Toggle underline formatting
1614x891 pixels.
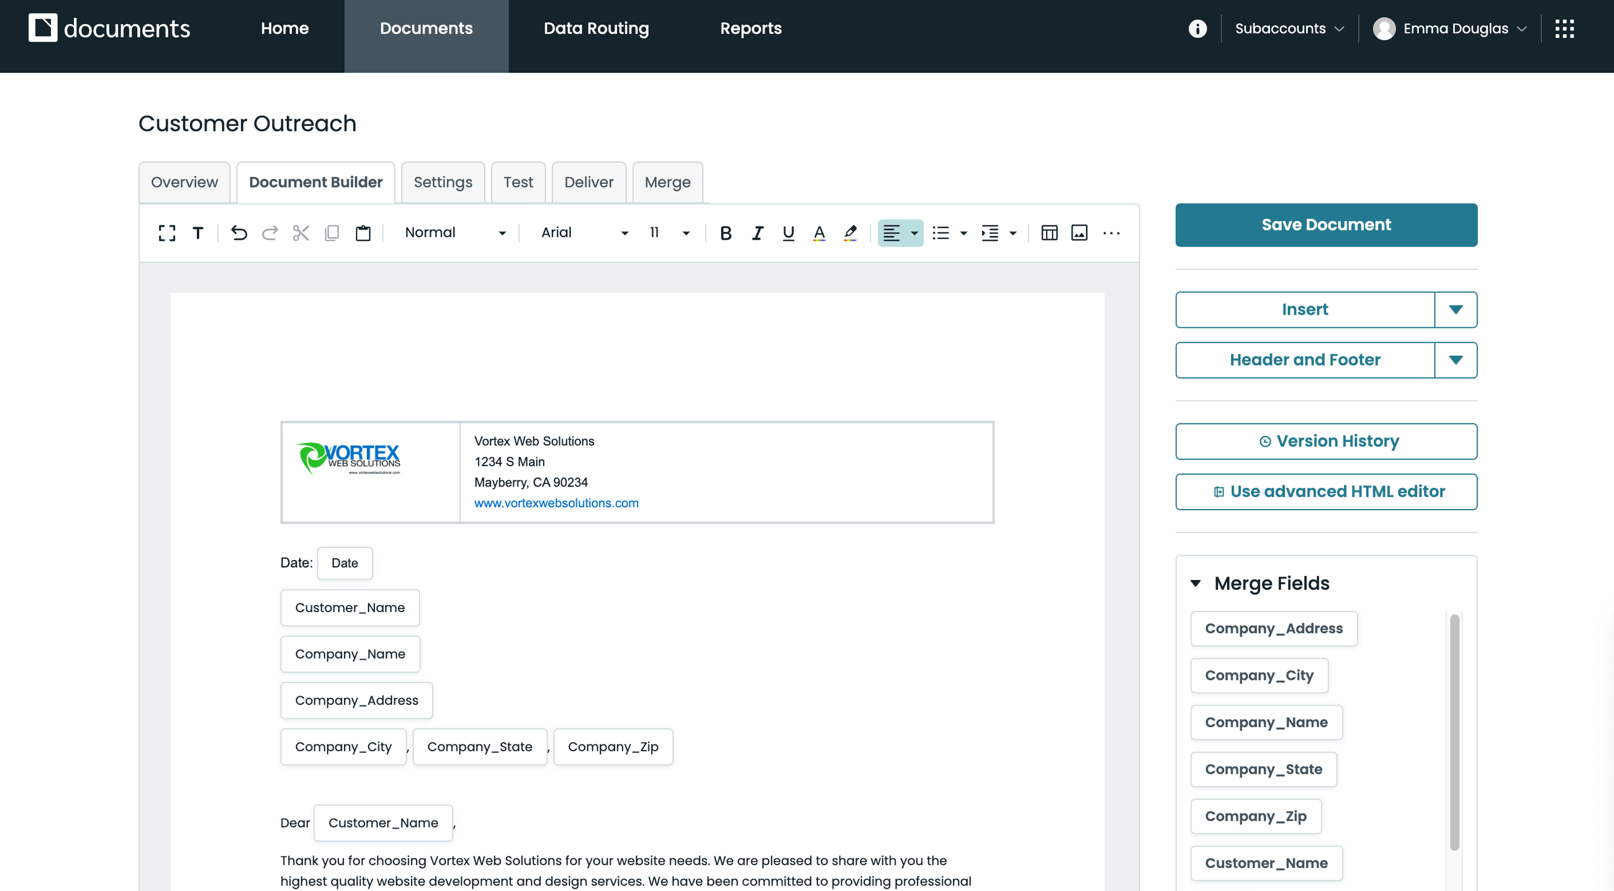pyautogui.click(x=788, y=232)
